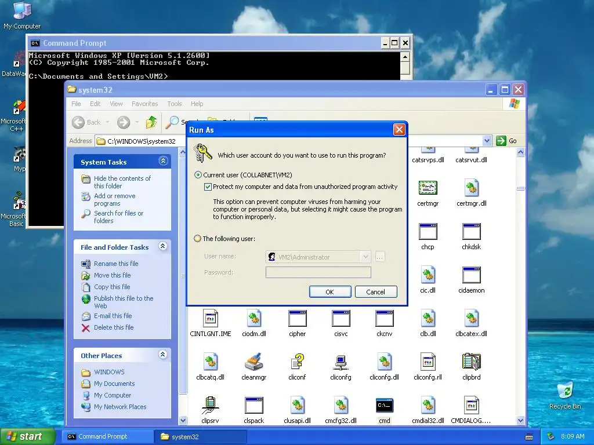Click Cancel in Run As dialog

(376, 292)
